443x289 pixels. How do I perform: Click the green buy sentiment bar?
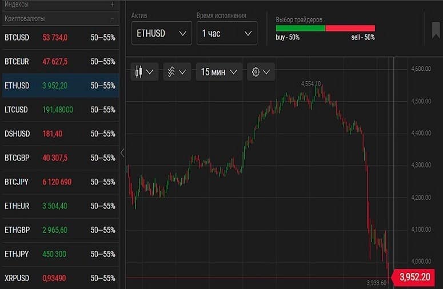[300, 28]
